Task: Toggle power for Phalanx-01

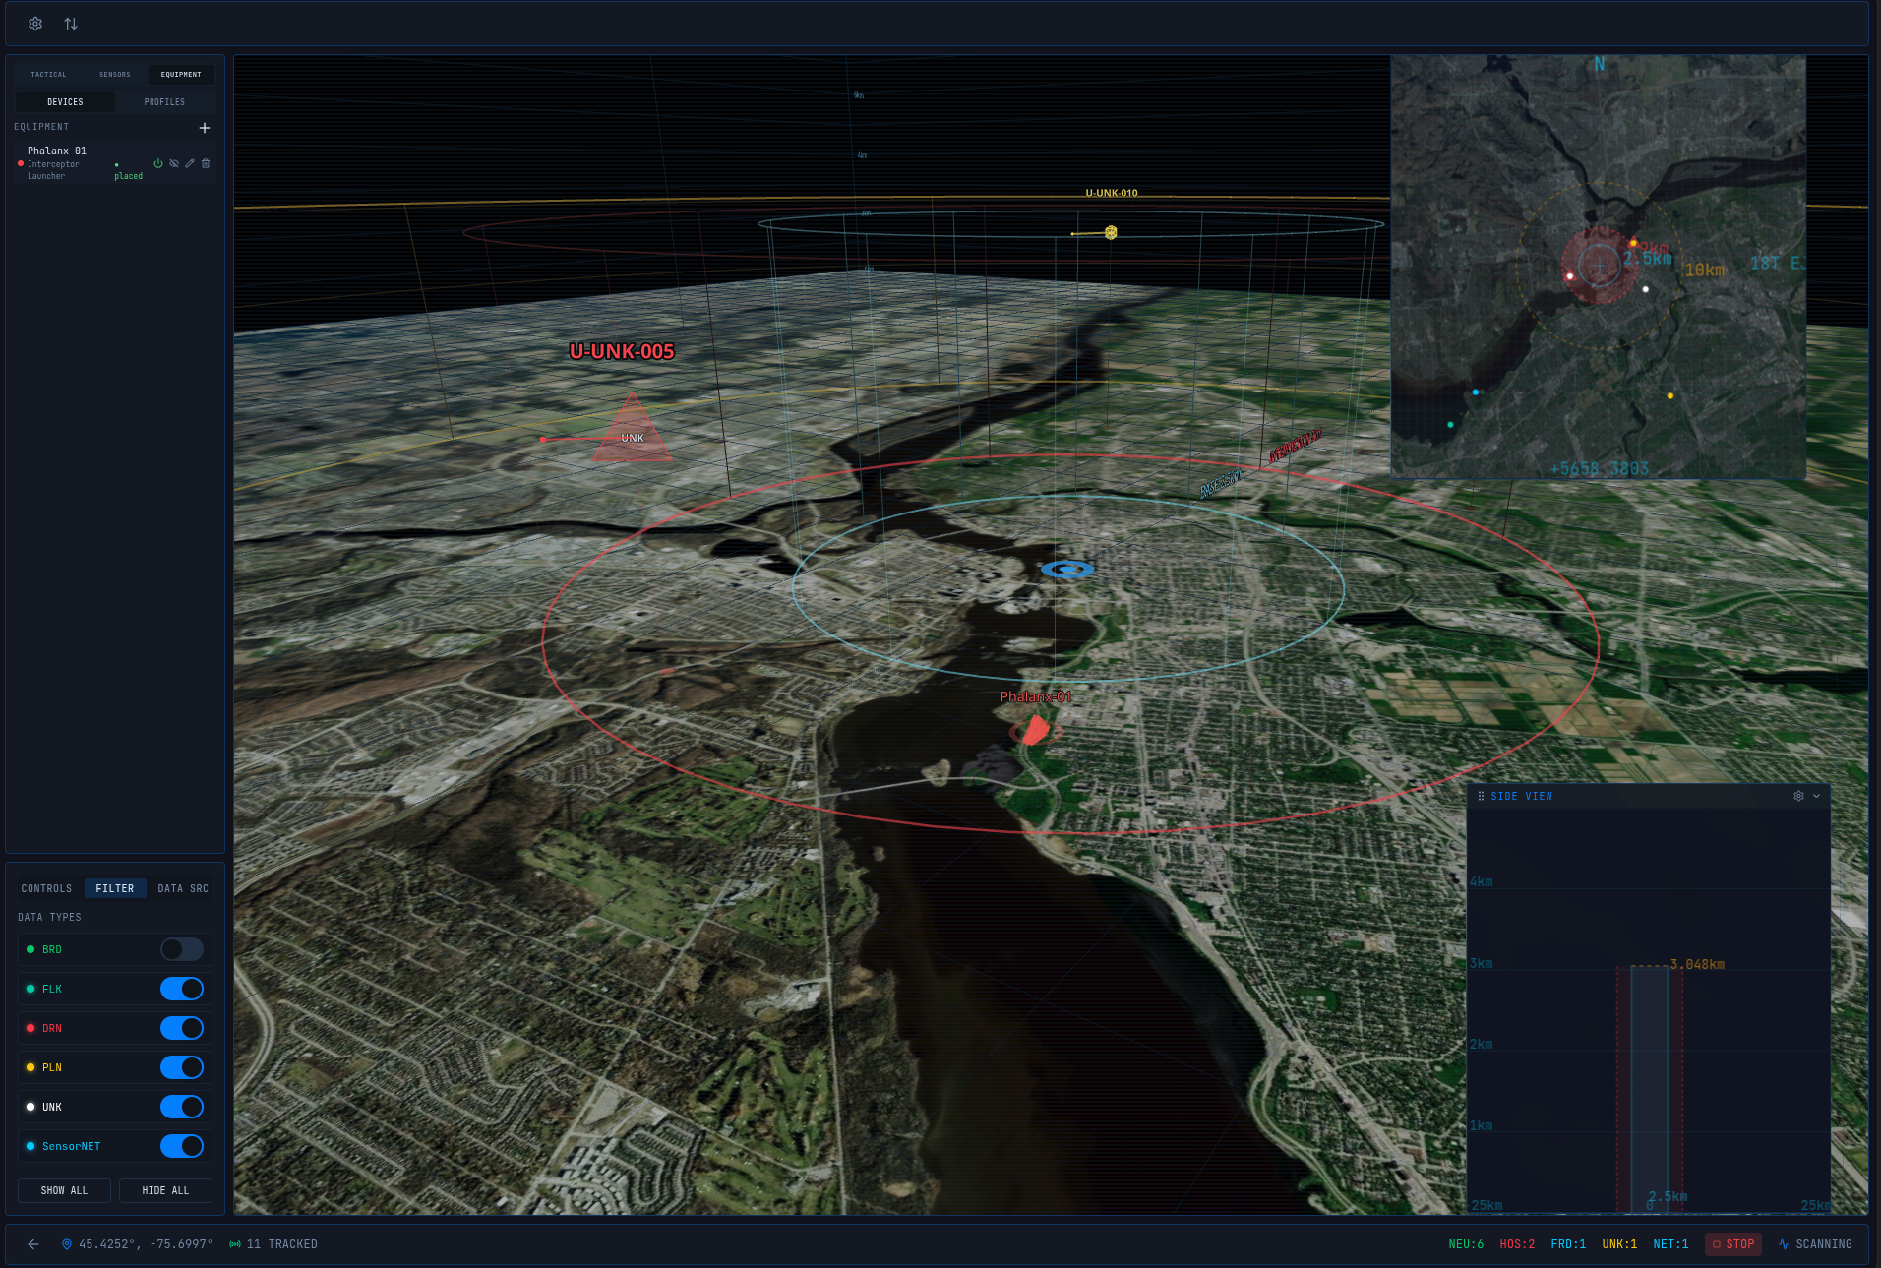Action: 158,163
